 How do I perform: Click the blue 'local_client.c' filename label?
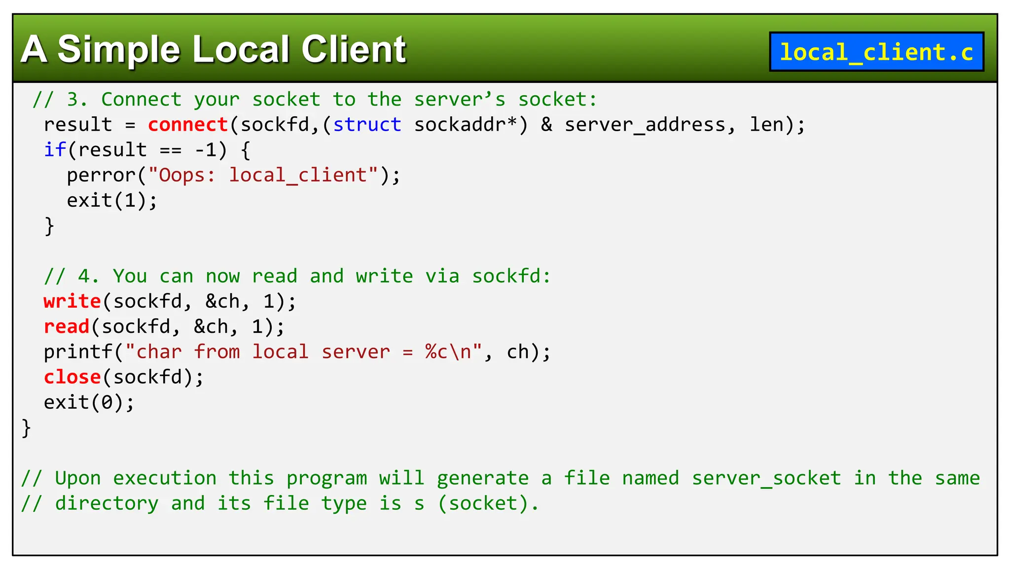pyautogui.click(x=876, y=52)
